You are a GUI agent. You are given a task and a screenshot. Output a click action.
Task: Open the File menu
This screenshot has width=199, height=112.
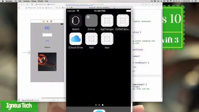coord(16,1)
